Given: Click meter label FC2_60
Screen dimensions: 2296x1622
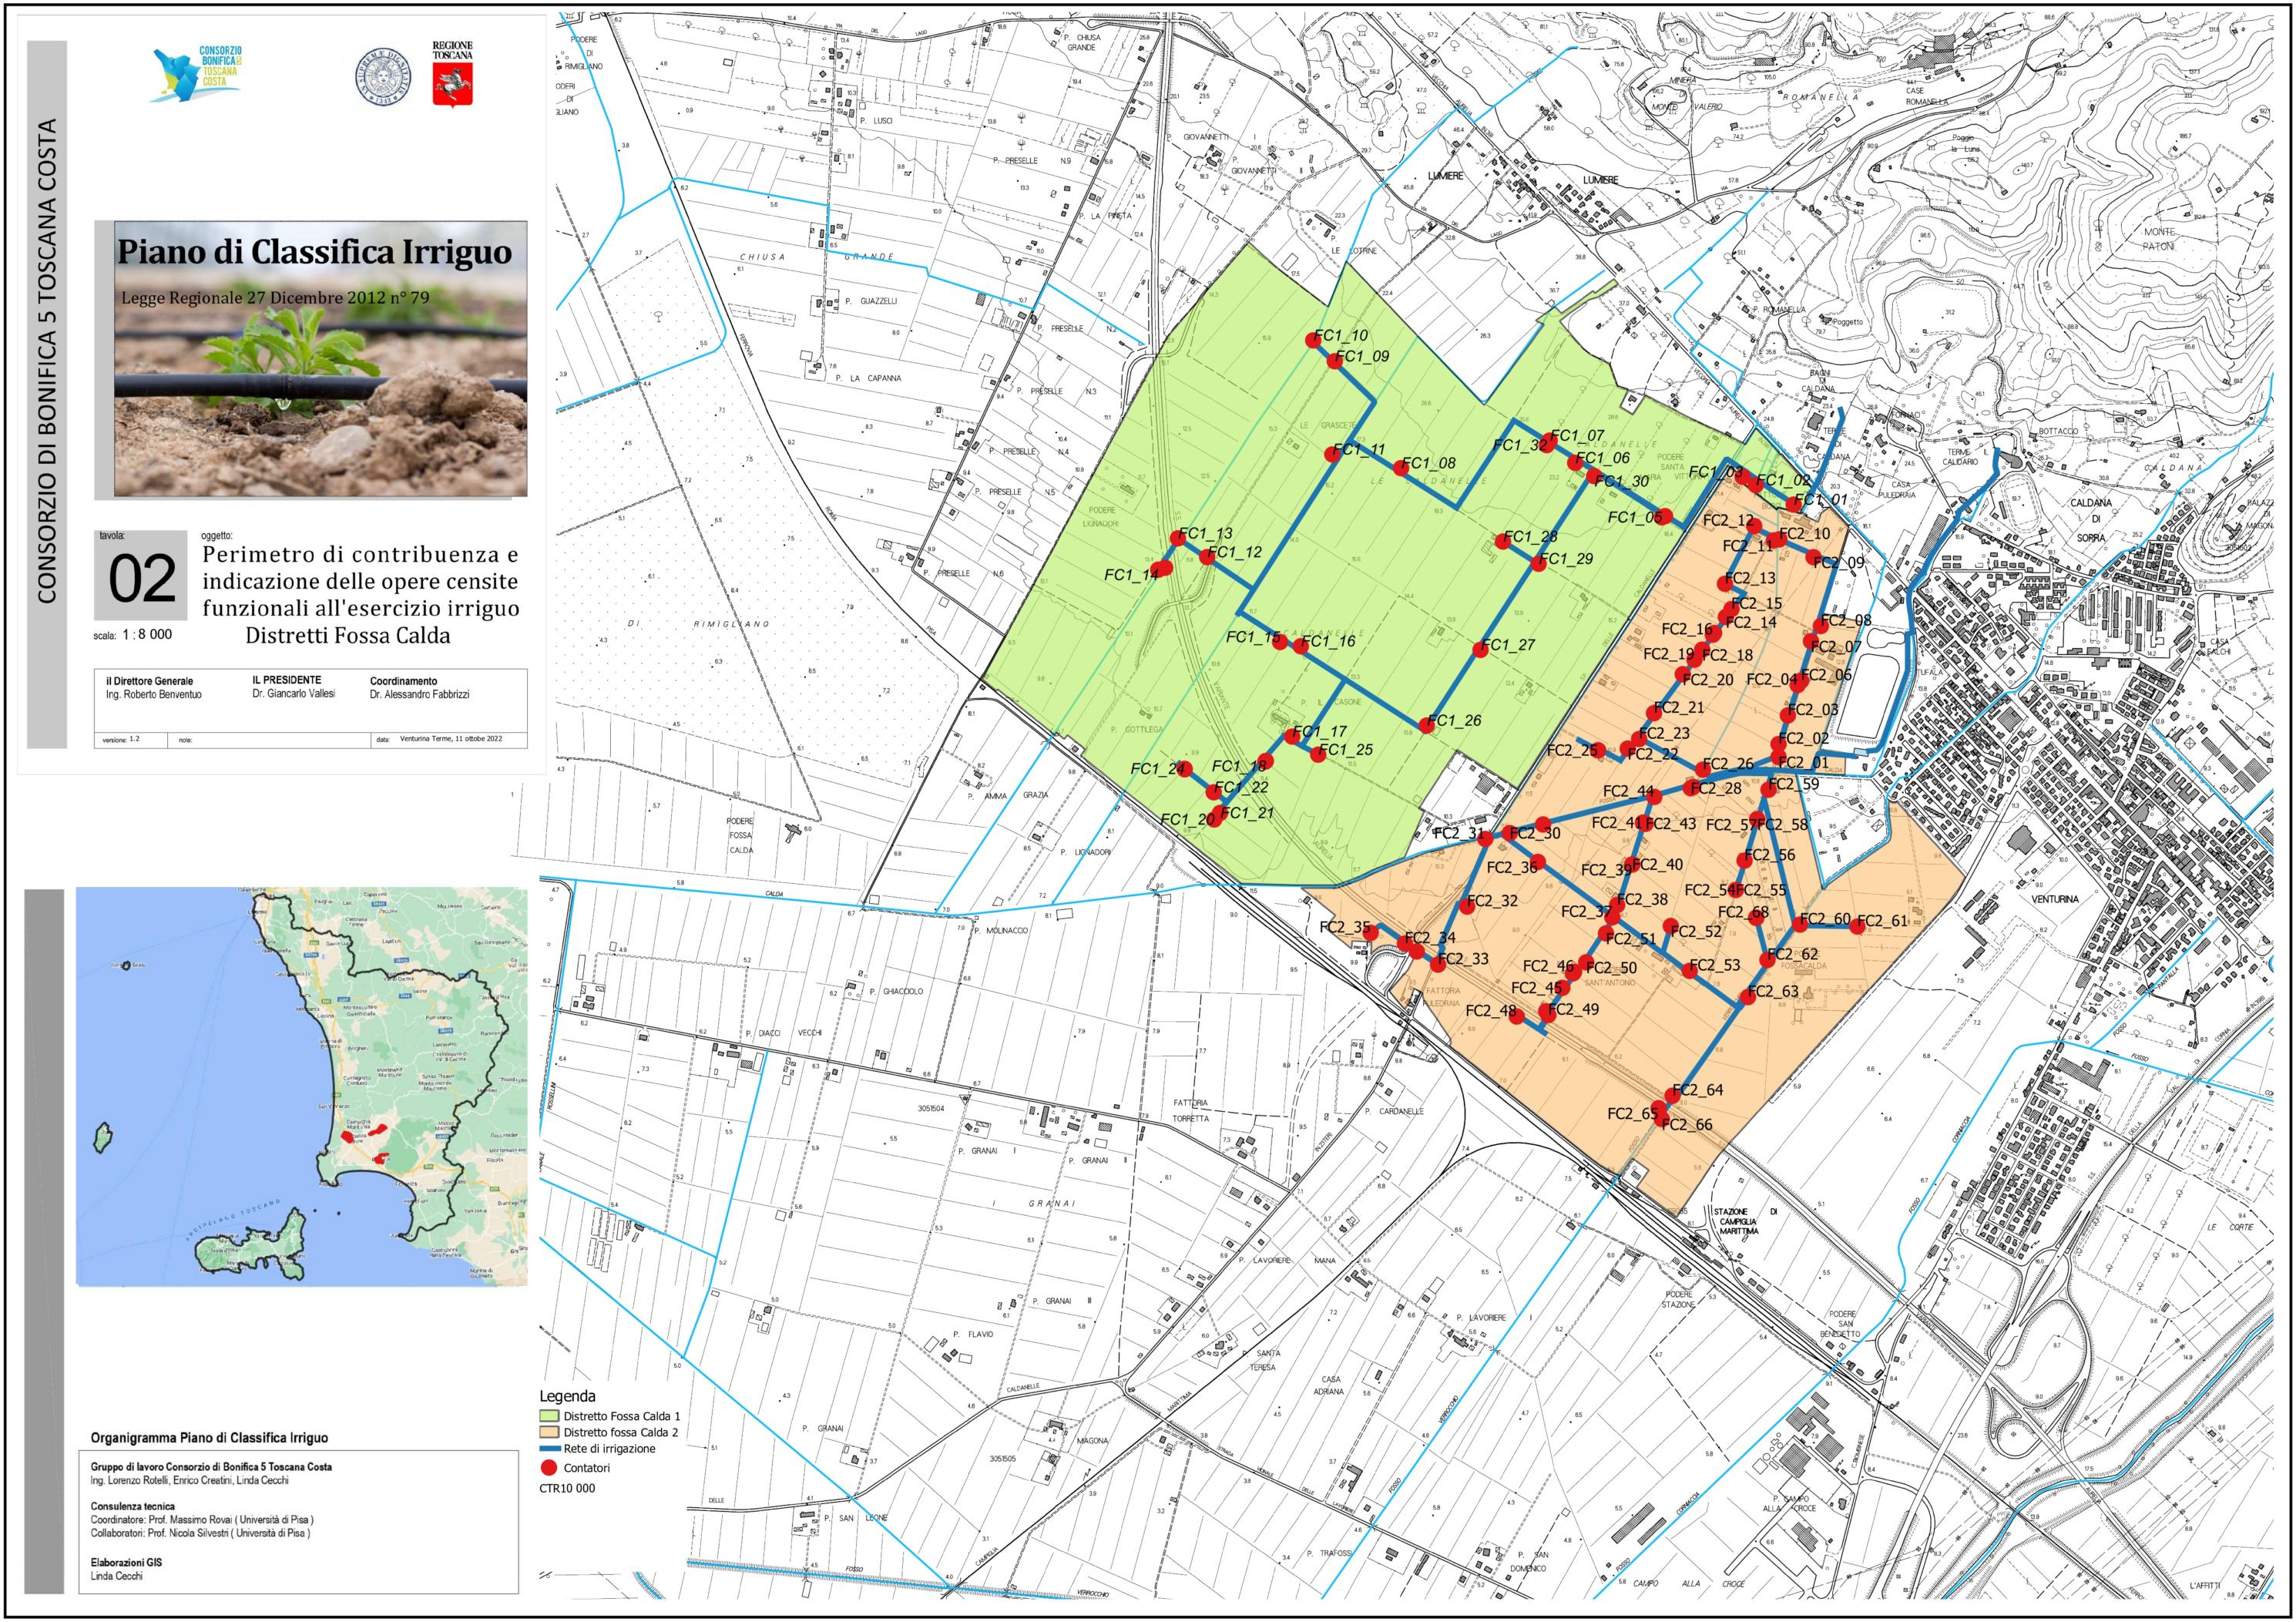Looking at the screenshot, I should point(1825,920).
